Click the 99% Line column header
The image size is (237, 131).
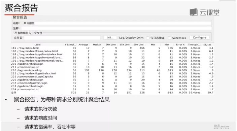coord(138,45)
